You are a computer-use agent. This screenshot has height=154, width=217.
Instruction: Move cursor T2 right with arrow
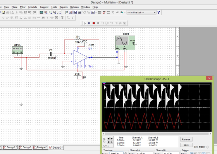pyautogui.click(x=112, y=142)
